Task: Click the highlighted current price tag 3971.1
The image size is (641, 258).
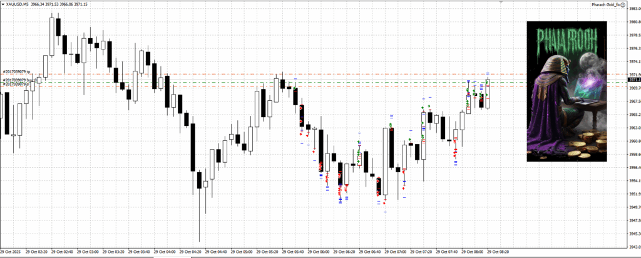Action: coord(633,80)
